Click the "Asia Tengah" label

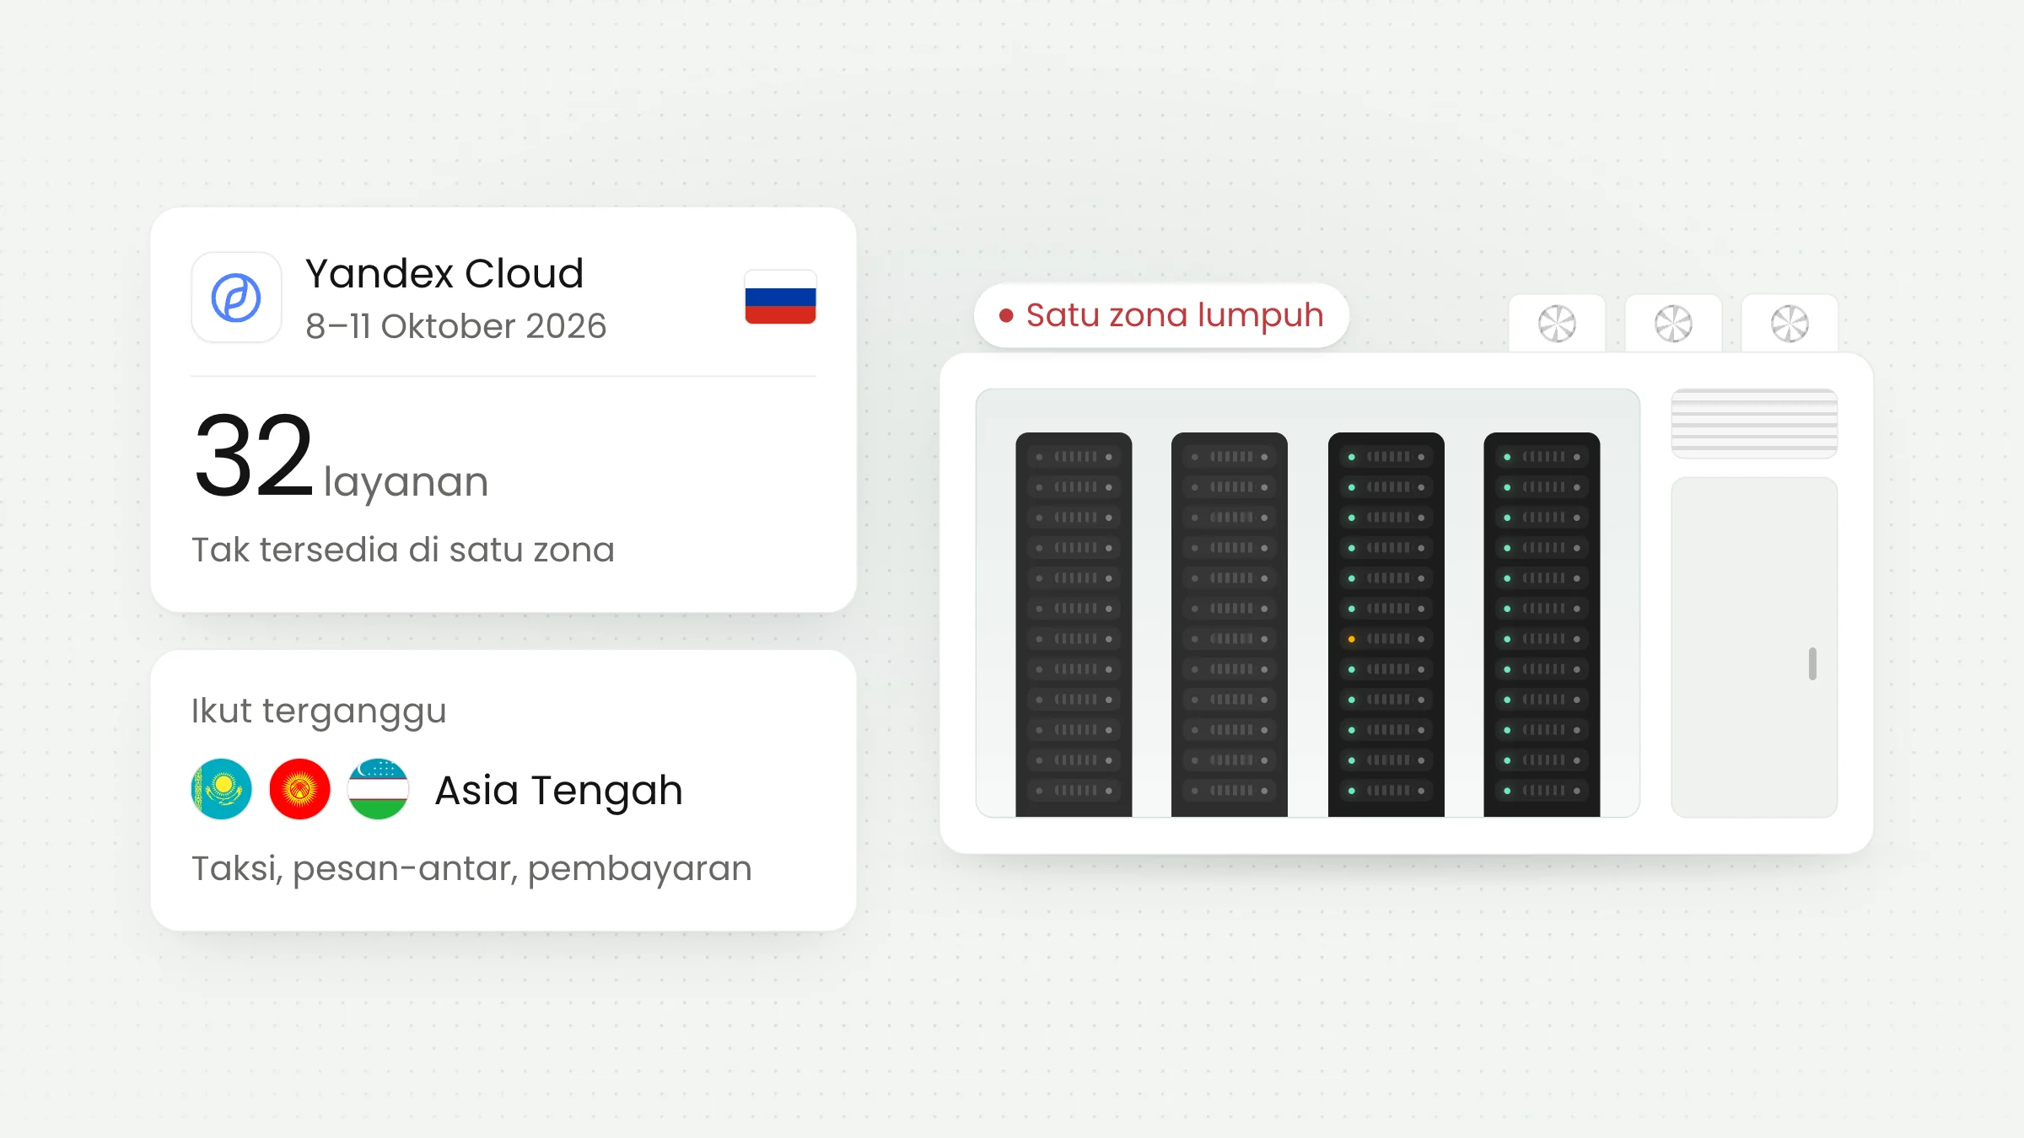(x=558, y=791)
